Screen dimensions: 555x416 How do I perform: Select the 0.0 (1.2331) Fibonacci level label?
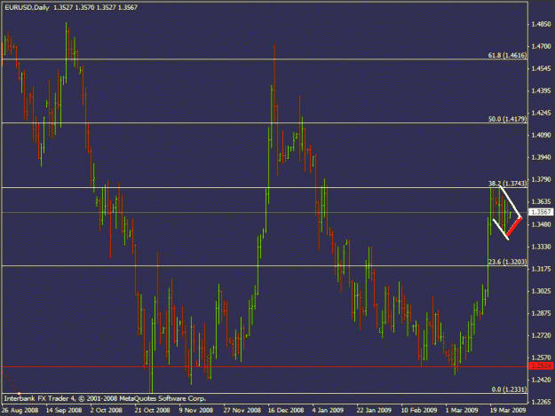click(509, 389)
